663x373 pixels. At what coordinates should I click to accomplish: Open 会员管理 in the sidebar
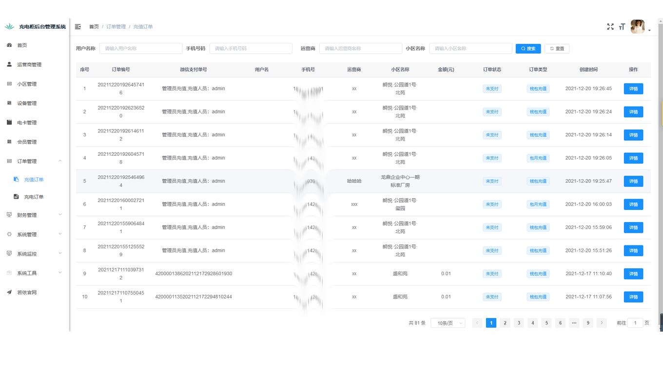27,142
